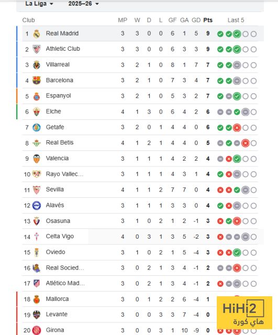The height and width of the screenshot is (335, 278).
Task: Click the Levante crest icon
Action: (x=37, y=315)
